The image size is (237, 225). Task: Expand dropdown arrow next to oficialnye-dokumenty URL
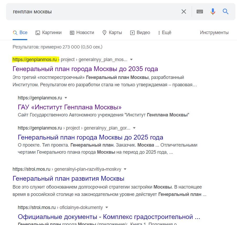pos(107,207)
